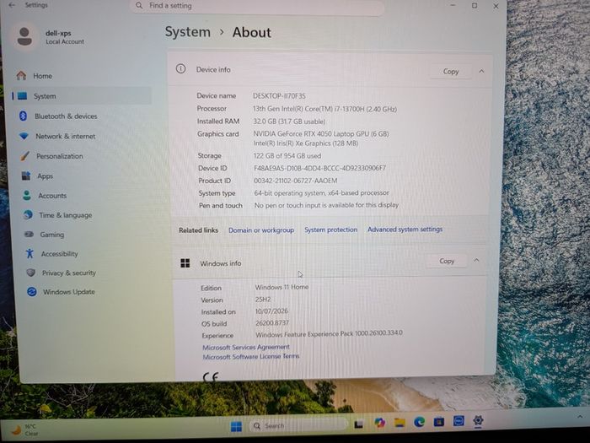
Task: Click the OS build number value
Action: tap(272, 323)
